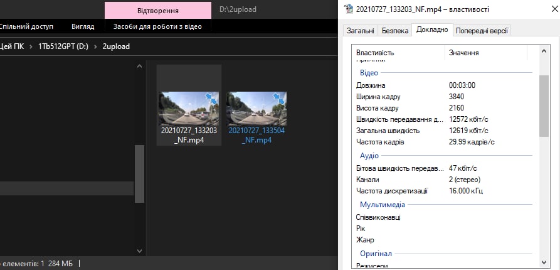The width and height of the screenshot is (560, 270).
Task: Open Засоби для роботи з відео tab
Action: click(x=157, y=26)
